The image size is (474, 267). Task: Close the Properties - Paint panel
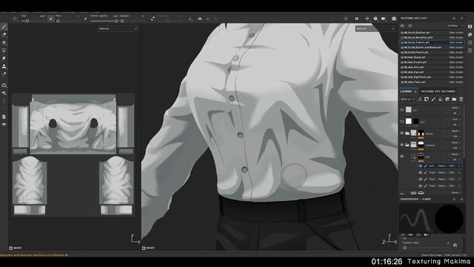(461, 200)
